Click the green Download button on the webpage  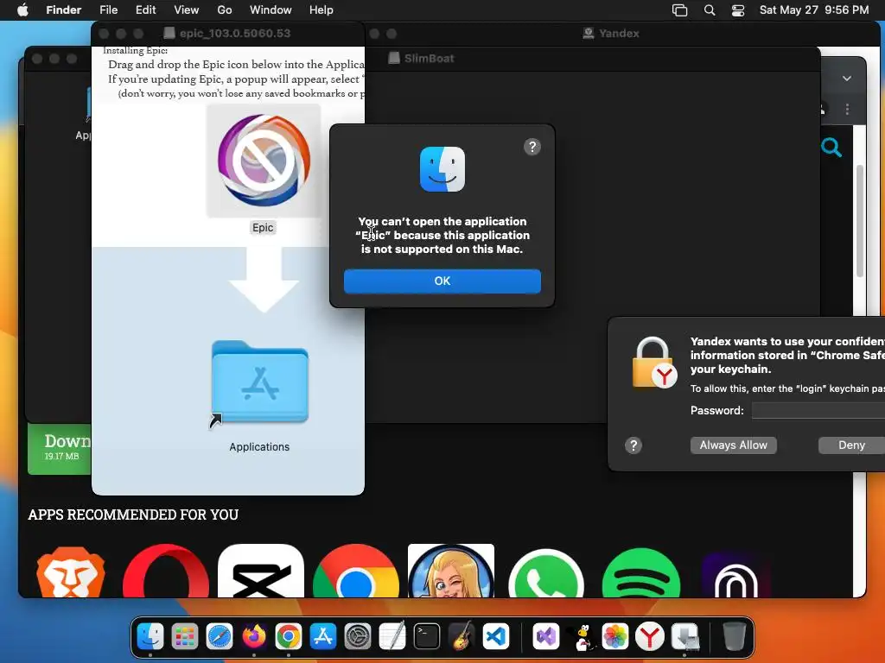coord(60,449)
